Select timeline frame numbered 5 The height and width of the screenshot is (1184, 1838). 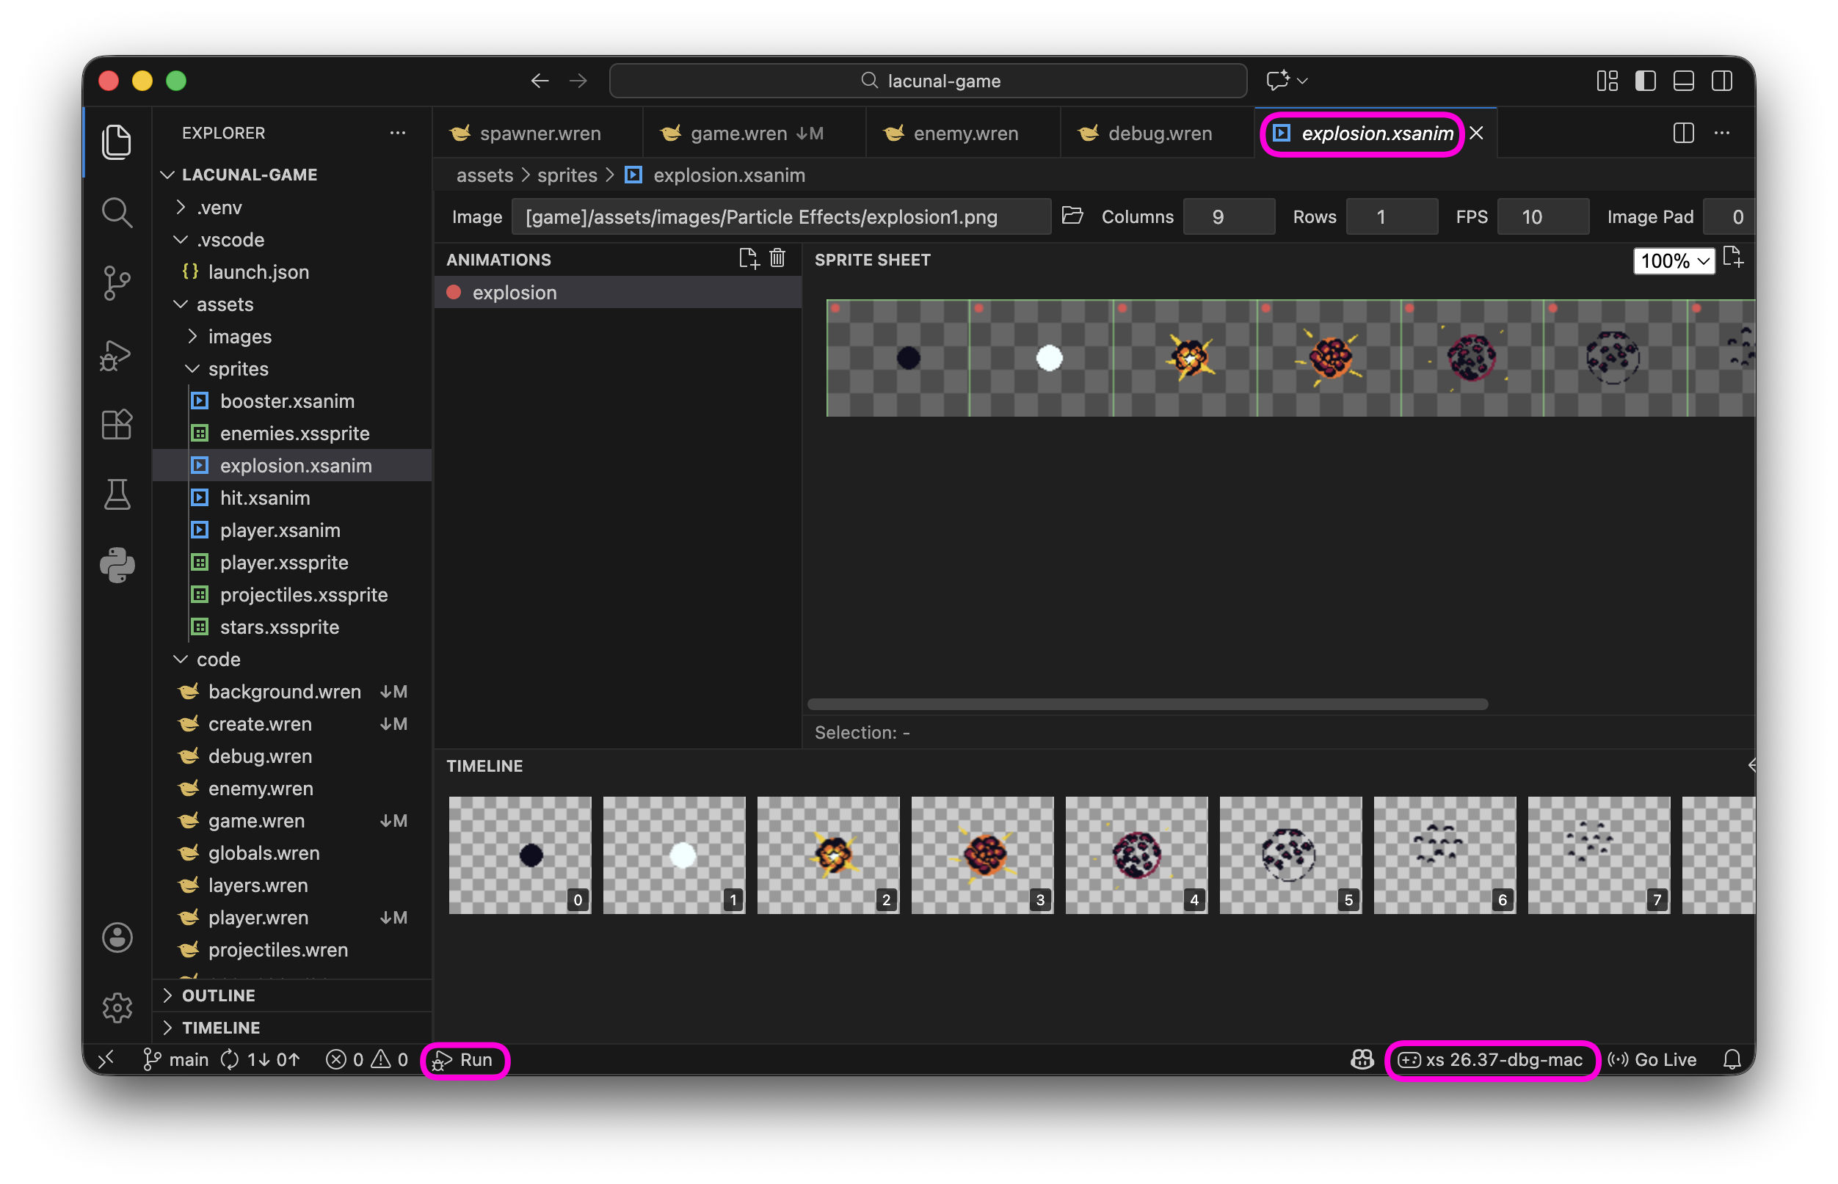pos(1290,855)
